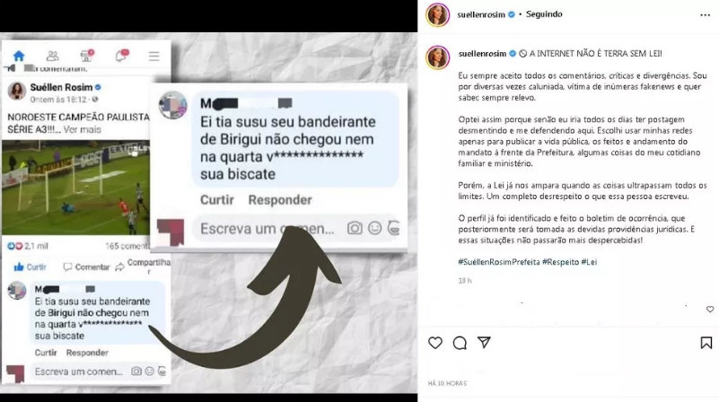719x402 pixels.
Task: Click the Facebook home icon
Action: tap(19, 56)
